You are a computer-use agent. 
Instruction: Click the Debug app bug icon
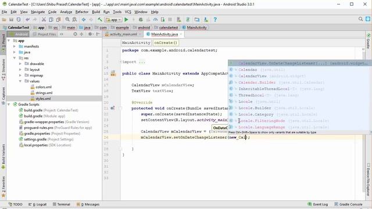click(x=141, y=20)
